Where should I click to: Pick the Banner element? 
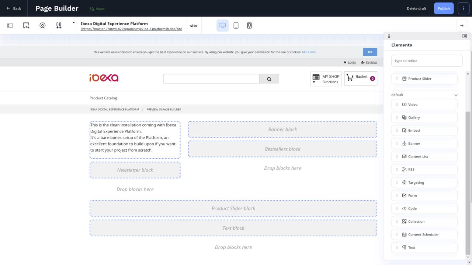[x=424, y=144]
